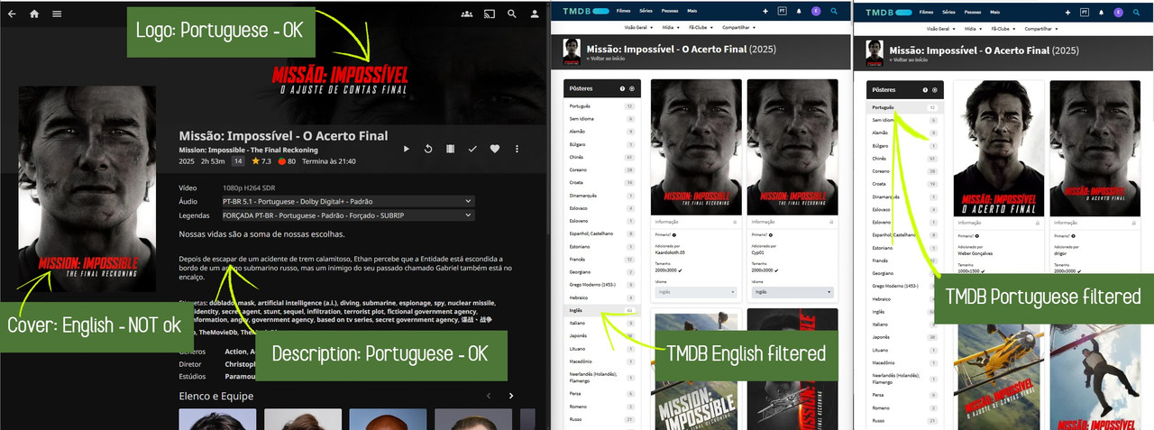Click Pôsteres help icon in English-filtered window
The image size is (1154, 430).
[x=622, y=89]
